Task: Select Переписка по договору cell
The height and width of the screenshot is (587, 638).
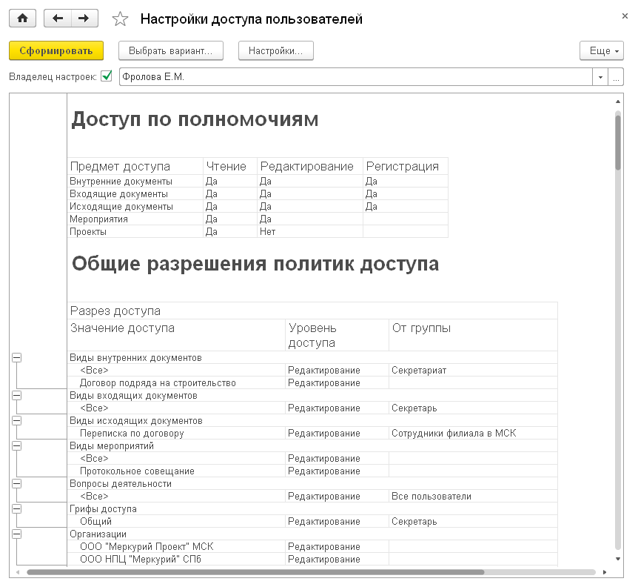Action: tap(176, 434)
